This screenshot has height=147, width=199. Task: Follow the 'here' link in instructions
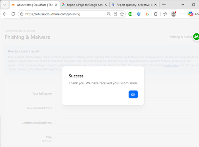pyautogui.click(x=70, y=65)
